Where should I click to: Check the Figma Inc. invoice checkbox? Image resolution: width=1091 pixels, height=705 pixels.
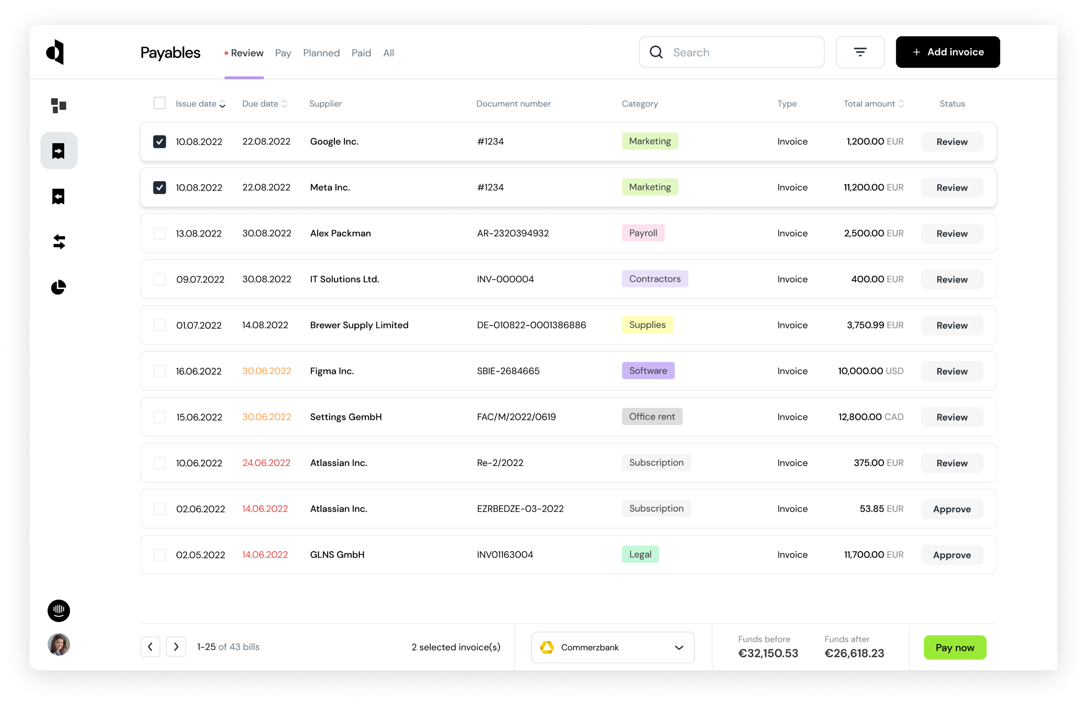159,371
